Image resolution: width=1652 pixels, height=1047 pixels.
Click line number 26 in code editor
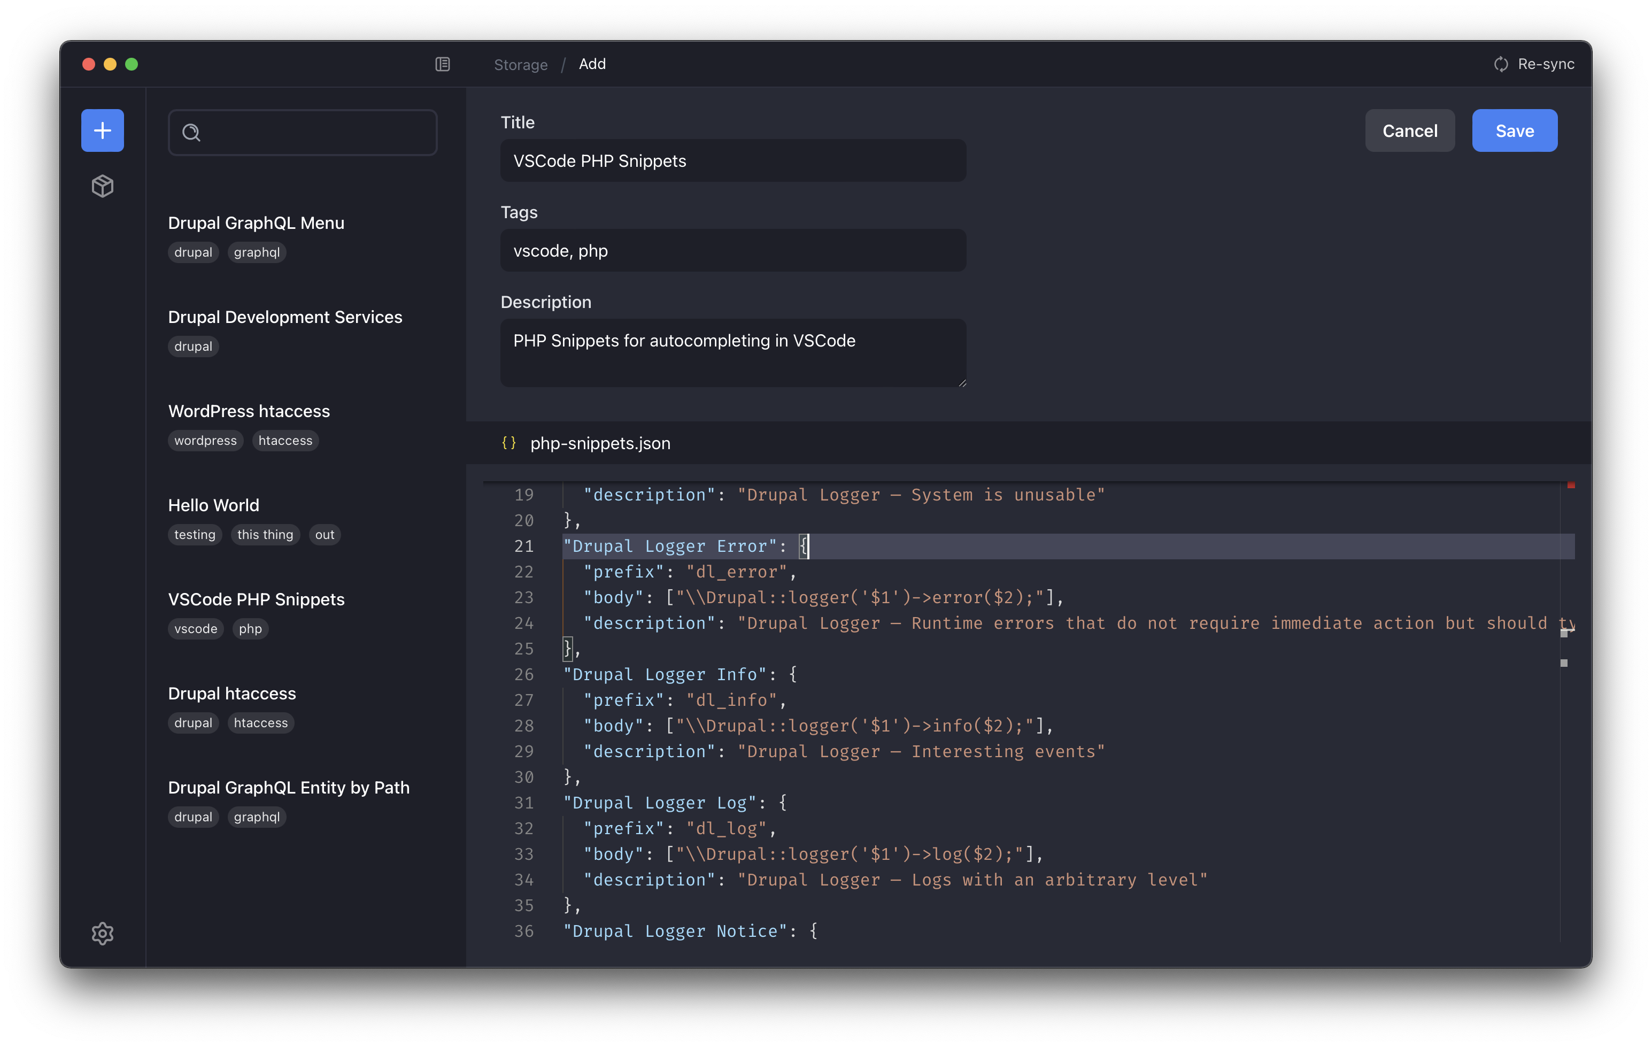pos(523,674)
